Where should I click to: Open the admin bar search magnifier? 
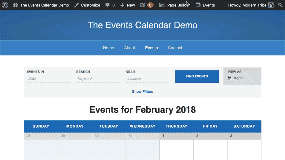tap(280, 5)
